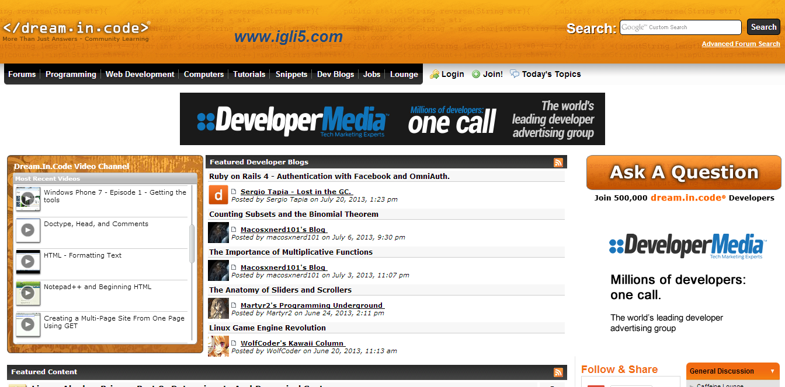The width and height of the screenshot is (785, 387).
Task: Open Featured Content RSS feed icon
Action: pos(558,372)
